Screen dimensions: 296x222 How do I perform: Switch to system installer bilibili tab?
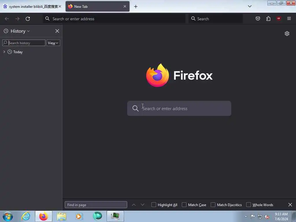32,6
